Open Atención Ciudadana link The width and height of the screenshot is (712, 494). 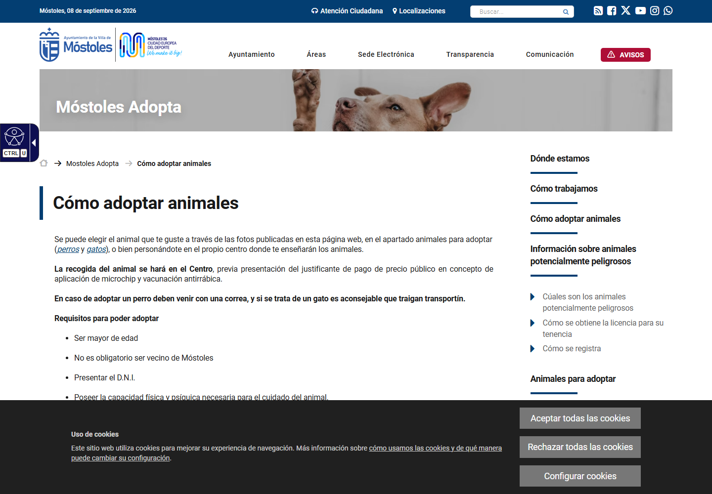347,11
